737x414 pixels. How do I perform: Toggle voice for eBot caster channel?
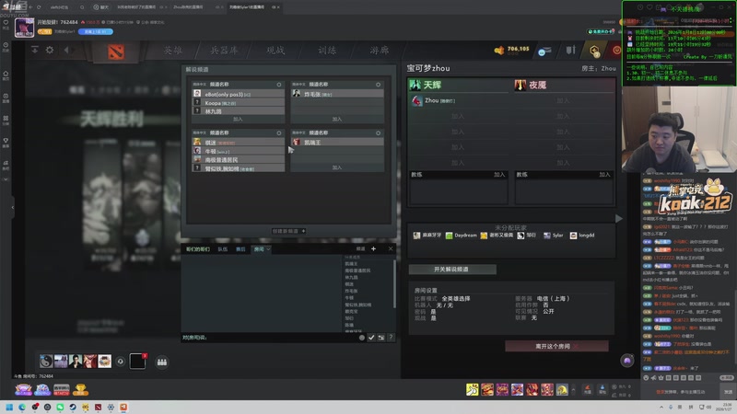[279, 85]
